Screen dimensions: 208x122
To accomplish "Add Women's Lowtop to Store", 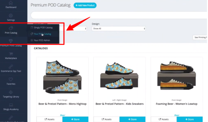I will [x=190, y=119].
